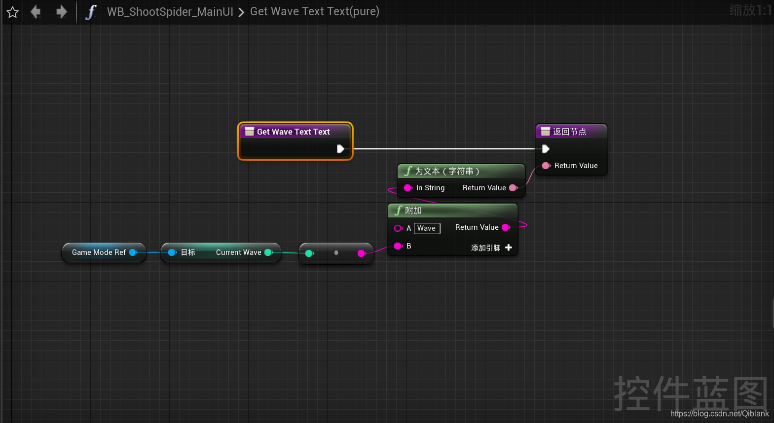This screenshot has width=774, height=423.
Task: Select the 附加 append node header
Action: (x=453, y=211)
